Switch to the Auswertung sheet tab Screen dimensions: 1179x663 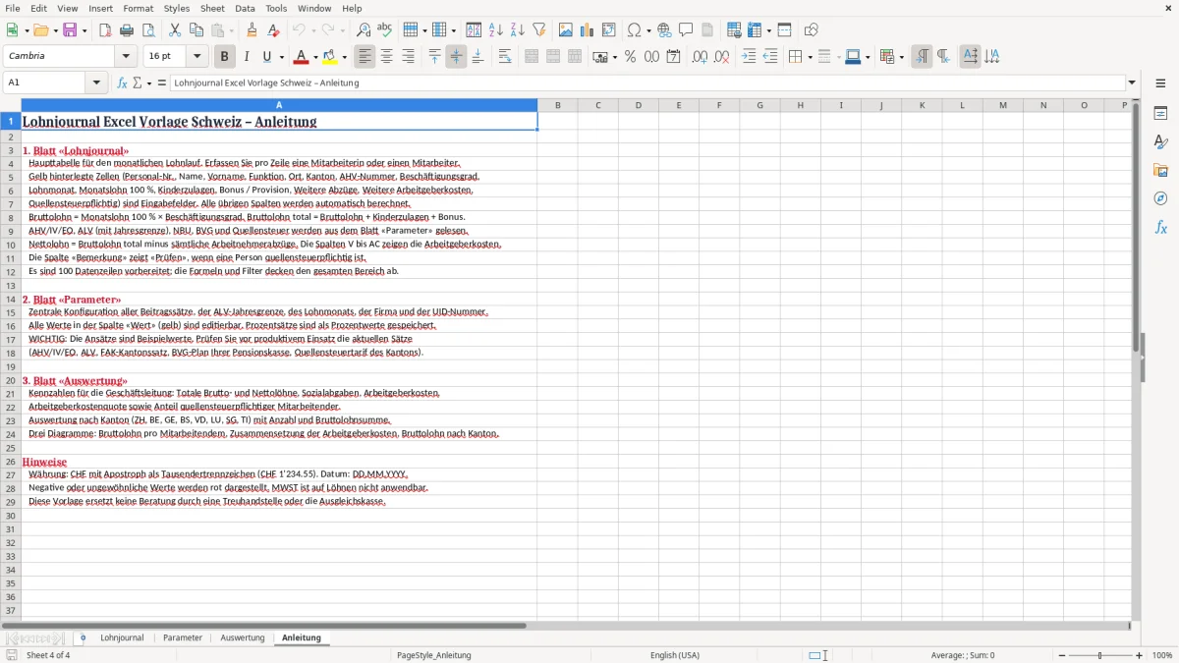[x=243, y=638]
